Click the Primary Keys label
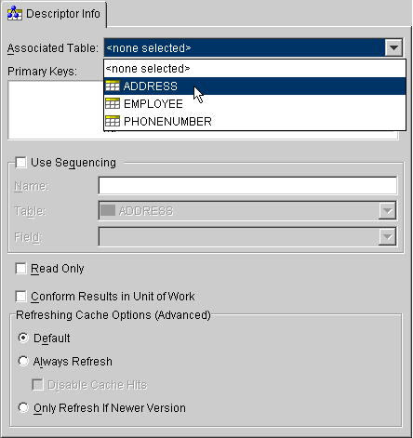413x438 pixels. coord(42,72)
